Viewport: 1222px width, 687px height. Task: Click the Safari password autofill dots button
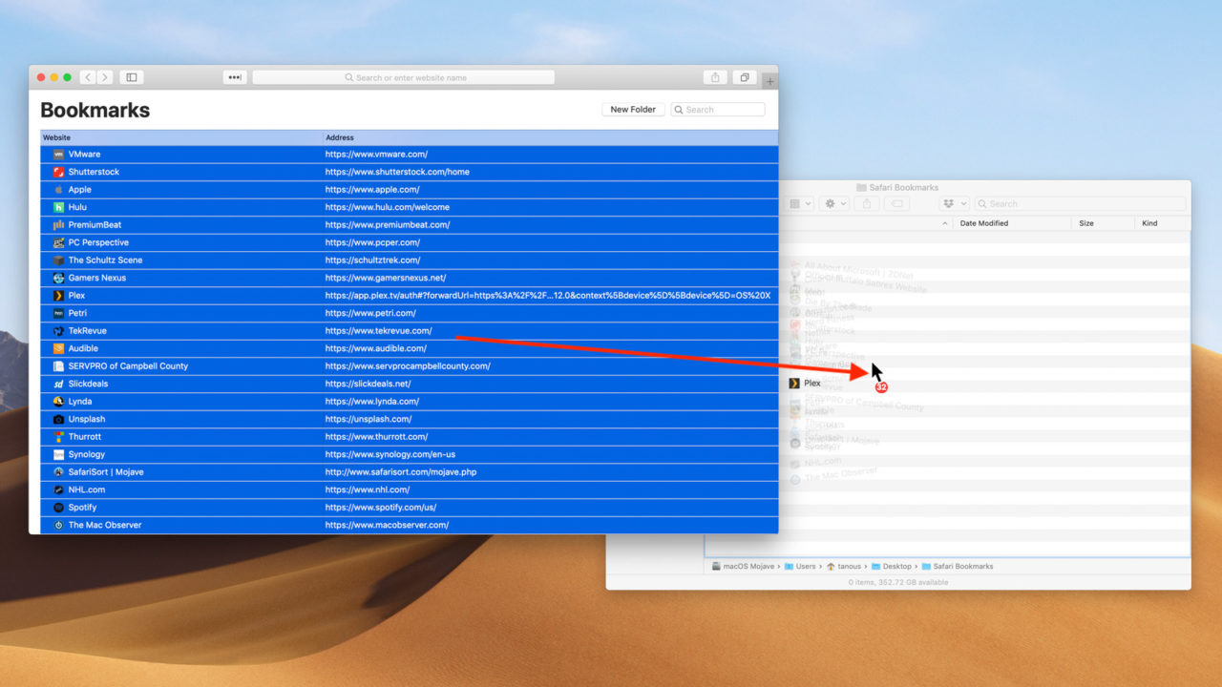(235, 77)
